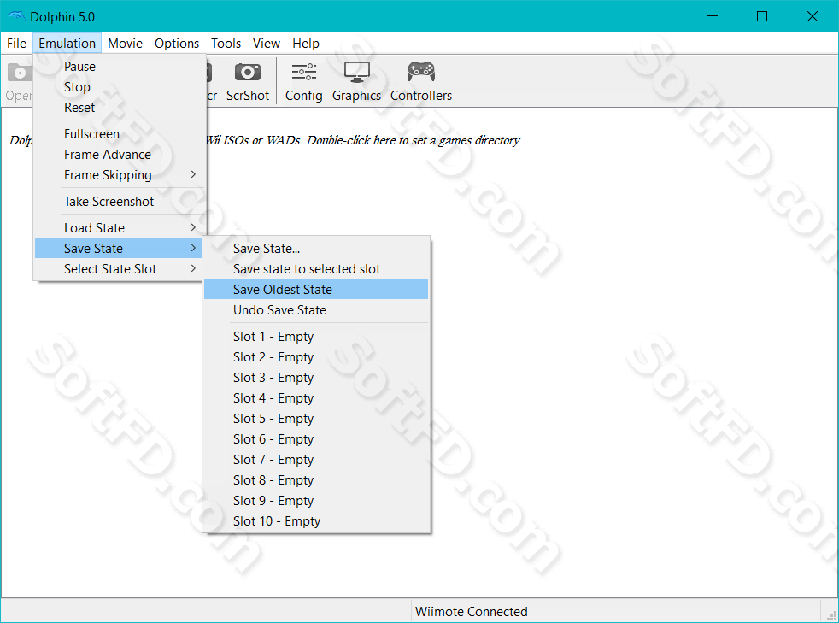Save to Slot 1 - Empty
Image resolution: width=839 pixels, height=623 pixels.
(x=316, y=337)
